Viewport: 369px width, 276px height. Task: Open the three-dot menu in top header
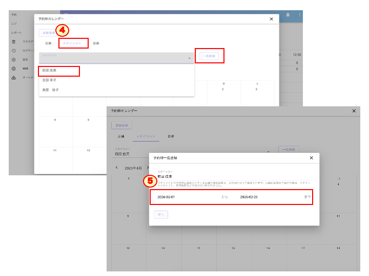[299, 15]
